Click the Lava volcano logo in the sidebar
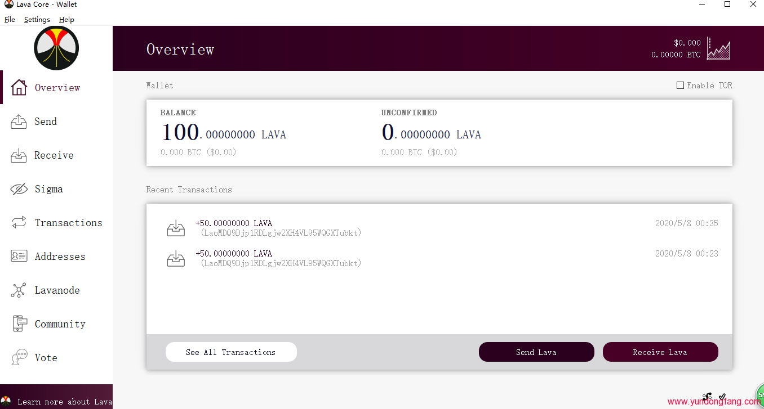The height and width of the screenshot is (409, 764). (56, 48)
